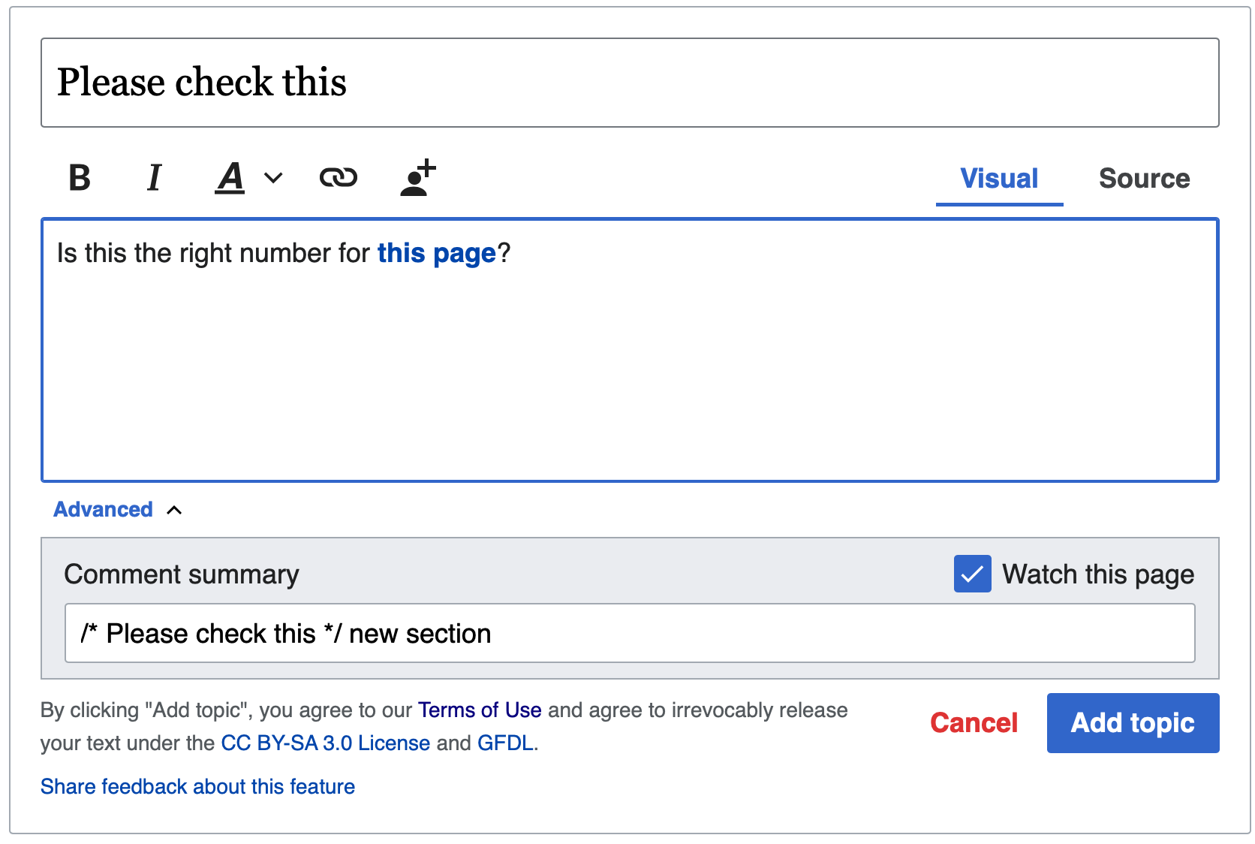Click the 'Please check this' subject field
Viewport: 1255px width, 844px height.
point(629,83)
